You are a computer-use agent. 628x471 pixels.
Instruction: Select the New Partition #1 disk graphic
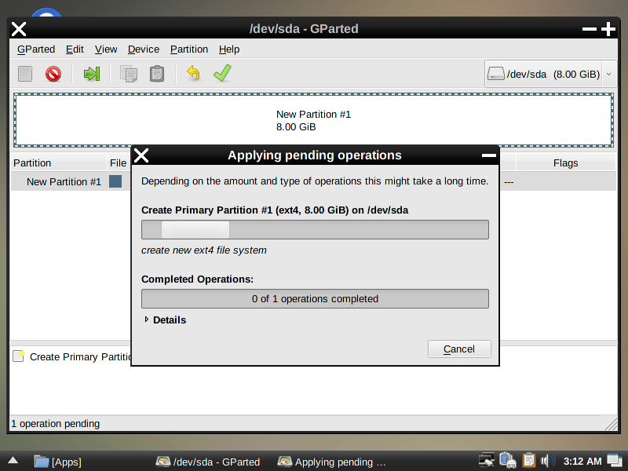pos(313,121)
